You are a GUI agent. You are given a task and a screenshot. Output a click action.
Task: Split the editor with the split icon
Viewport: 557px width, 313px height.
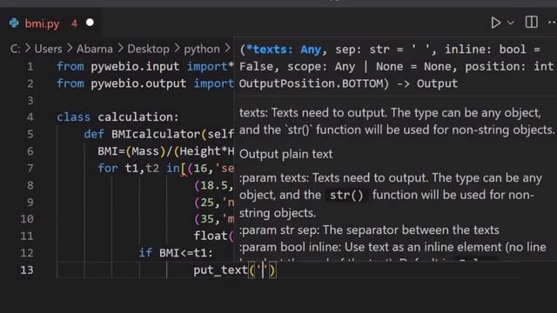[532, 23]
